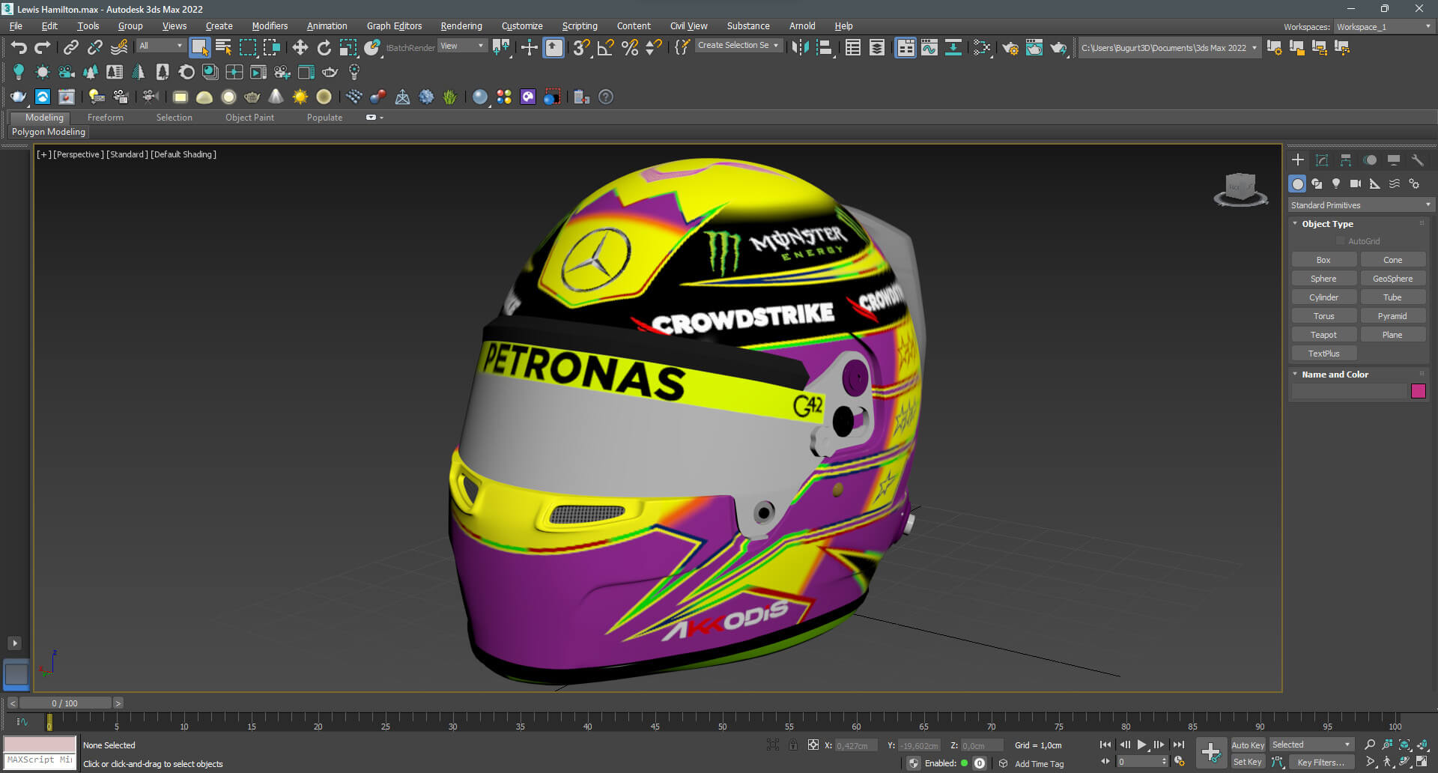Open the selection filter All dropdown
Image resolution: width=1438 pixels, height=773 pixels.
tap(160, 46)
